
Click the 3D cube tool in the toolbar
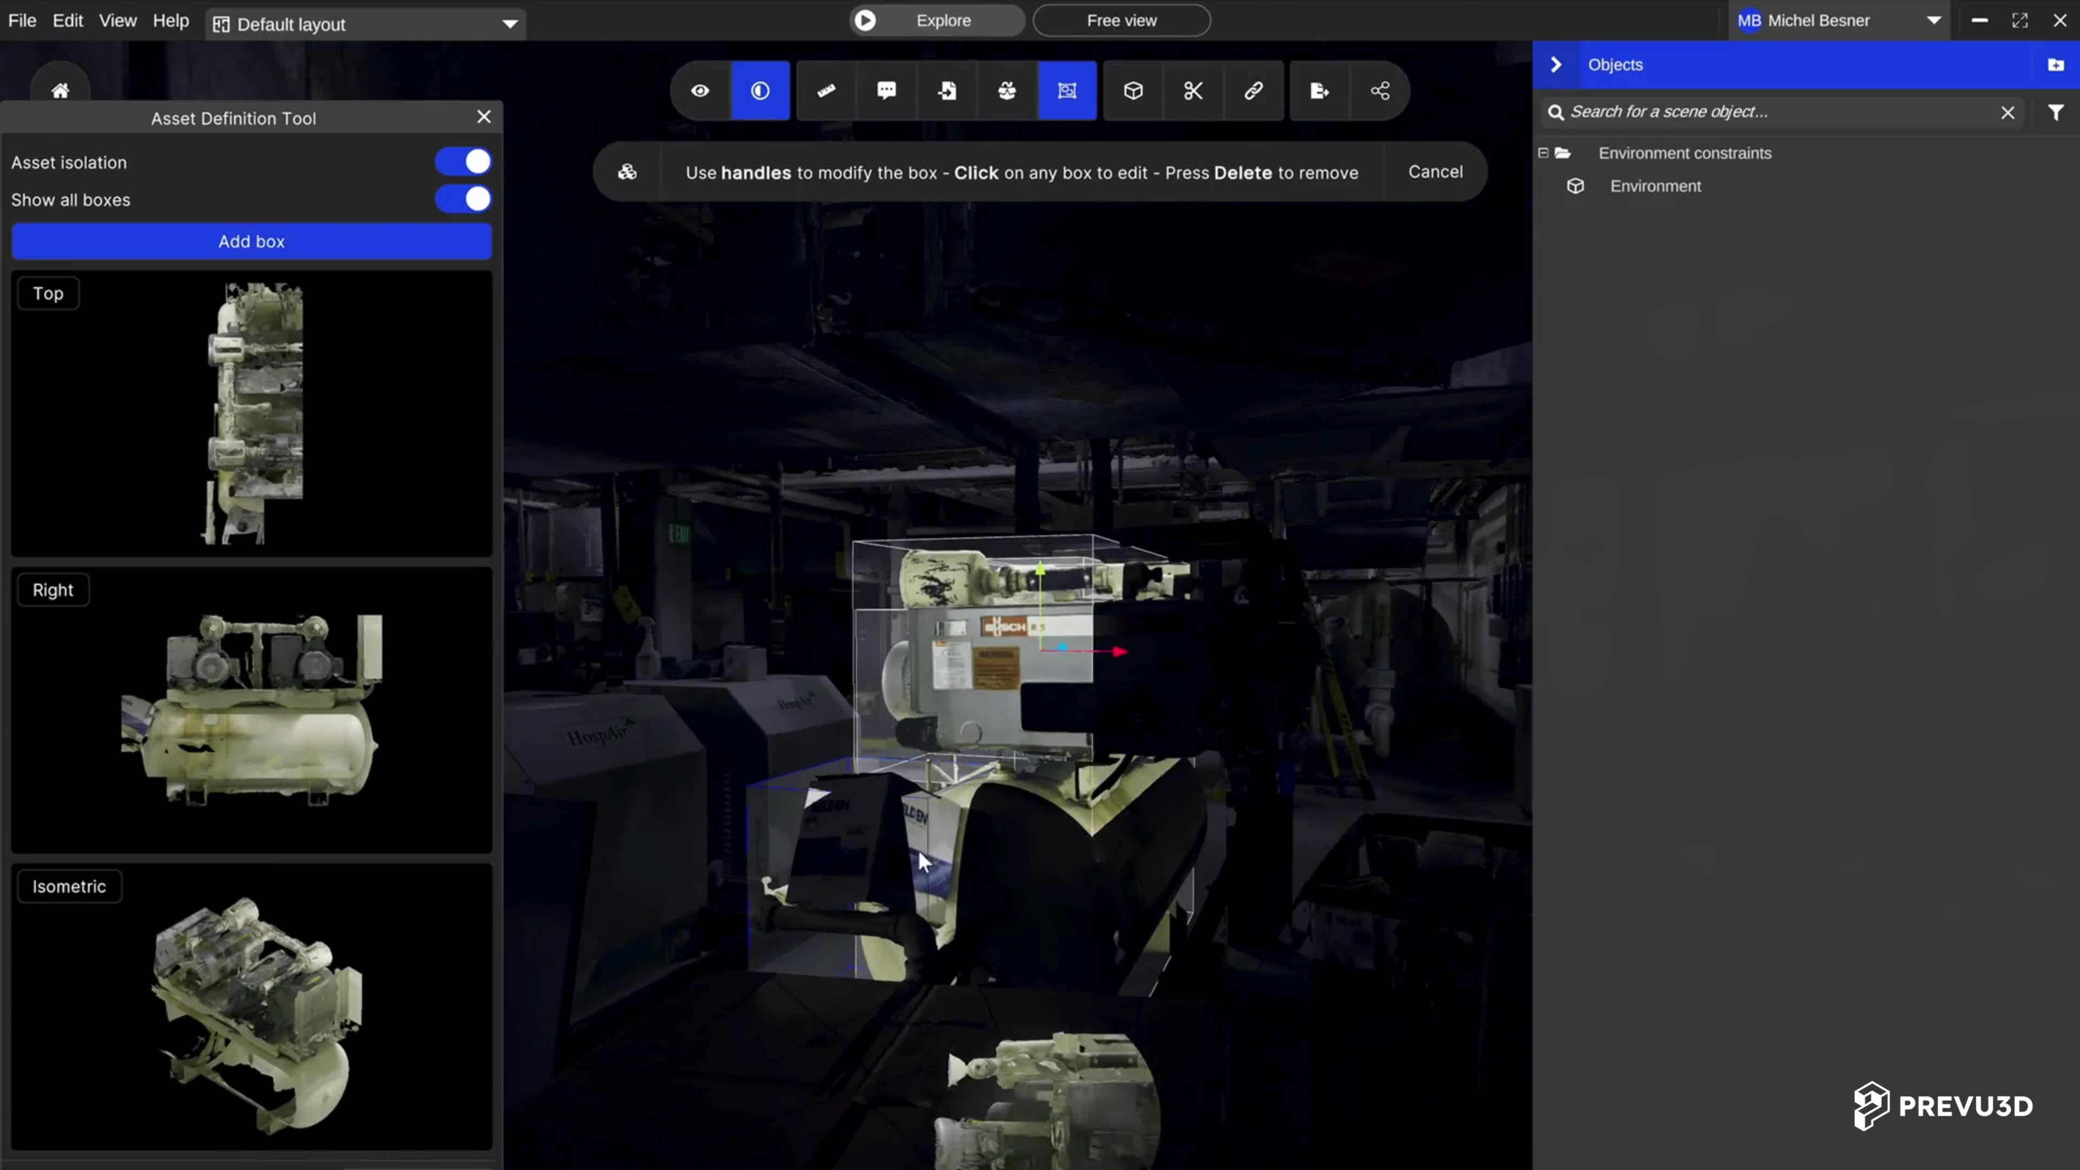point(1133,90)
